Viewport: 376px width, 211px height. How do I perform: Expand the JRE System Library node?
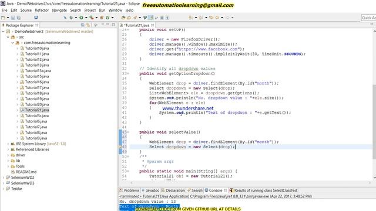8,144
